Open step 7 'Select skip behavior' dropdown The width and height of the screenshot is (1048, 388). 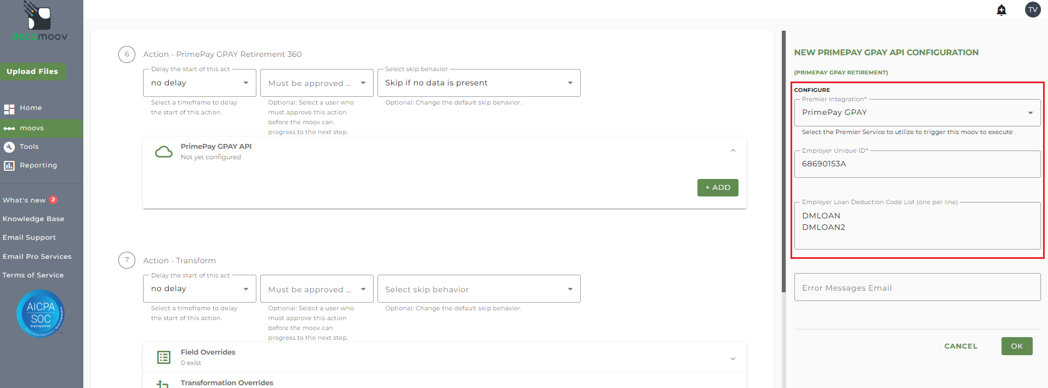coord(478,289)
